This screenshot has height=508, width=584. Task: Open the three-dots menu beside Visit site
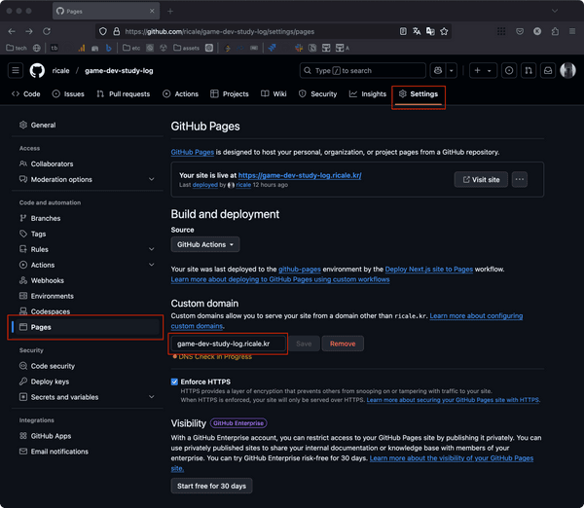pyautogui.click(x=520, y=179)
